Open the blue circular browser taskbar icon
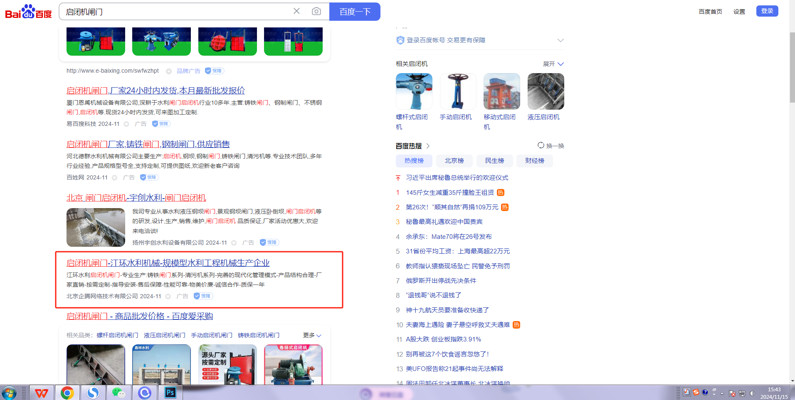Image resolution: width=795 pixels, height=400 pixels. (x=144, y=393)
